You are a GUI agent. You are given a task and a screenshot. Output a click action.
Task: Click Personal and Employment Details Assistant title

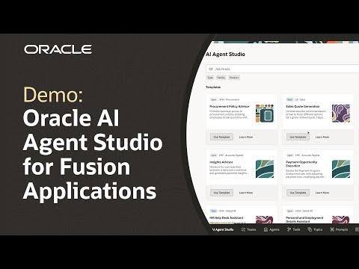(304, 220)
